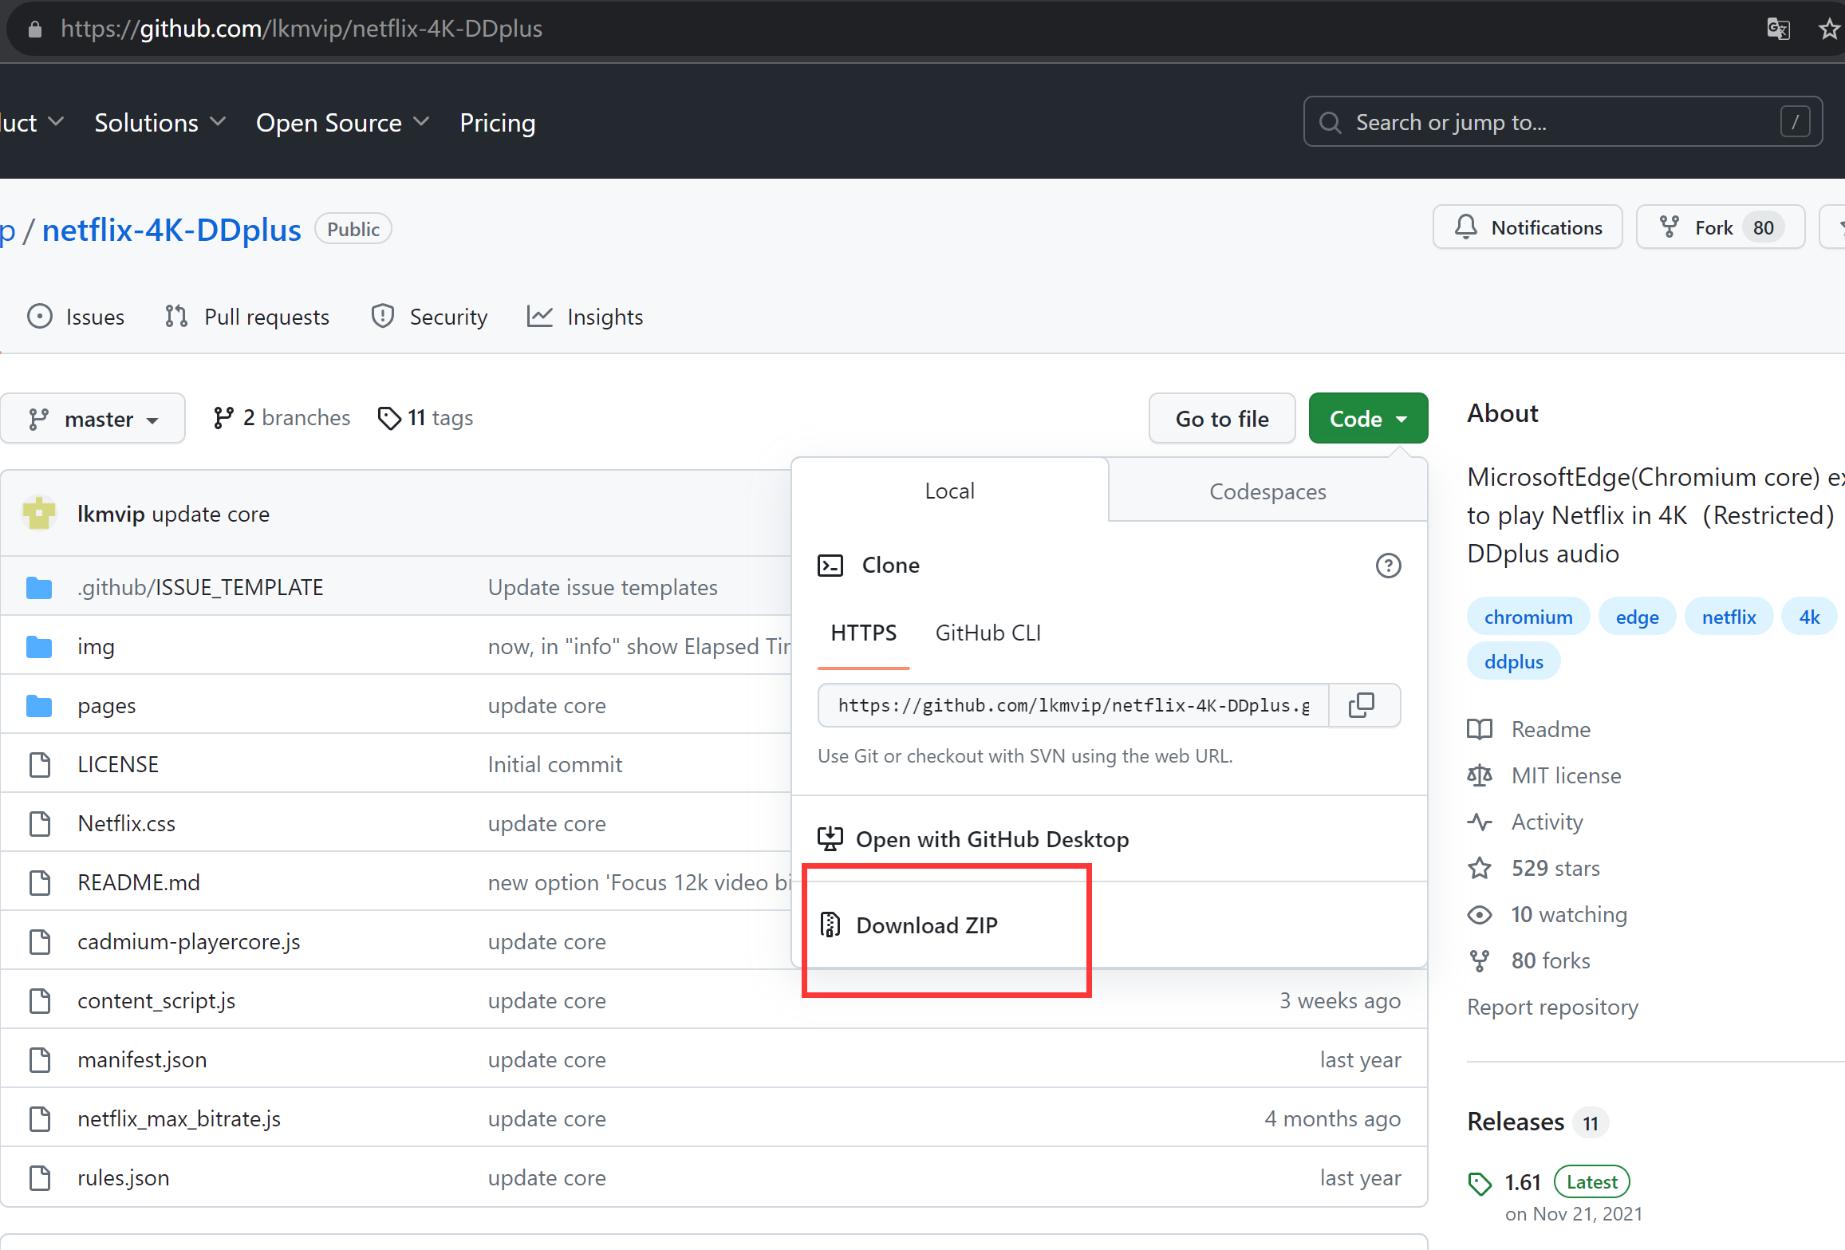Click the LICENSE file icon
The height and width of the screenshot is (1250, 1845).
pos(40,764)
